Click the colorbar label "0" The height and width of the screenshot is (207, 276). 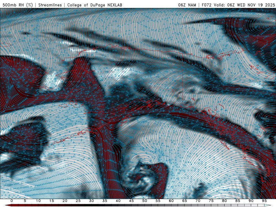tap(12, 201)
